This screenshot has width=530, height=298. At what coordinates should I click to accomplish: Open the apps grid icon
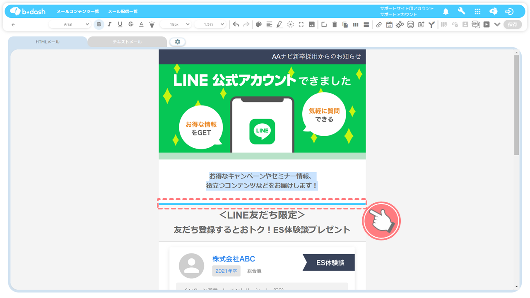[477, 12]
